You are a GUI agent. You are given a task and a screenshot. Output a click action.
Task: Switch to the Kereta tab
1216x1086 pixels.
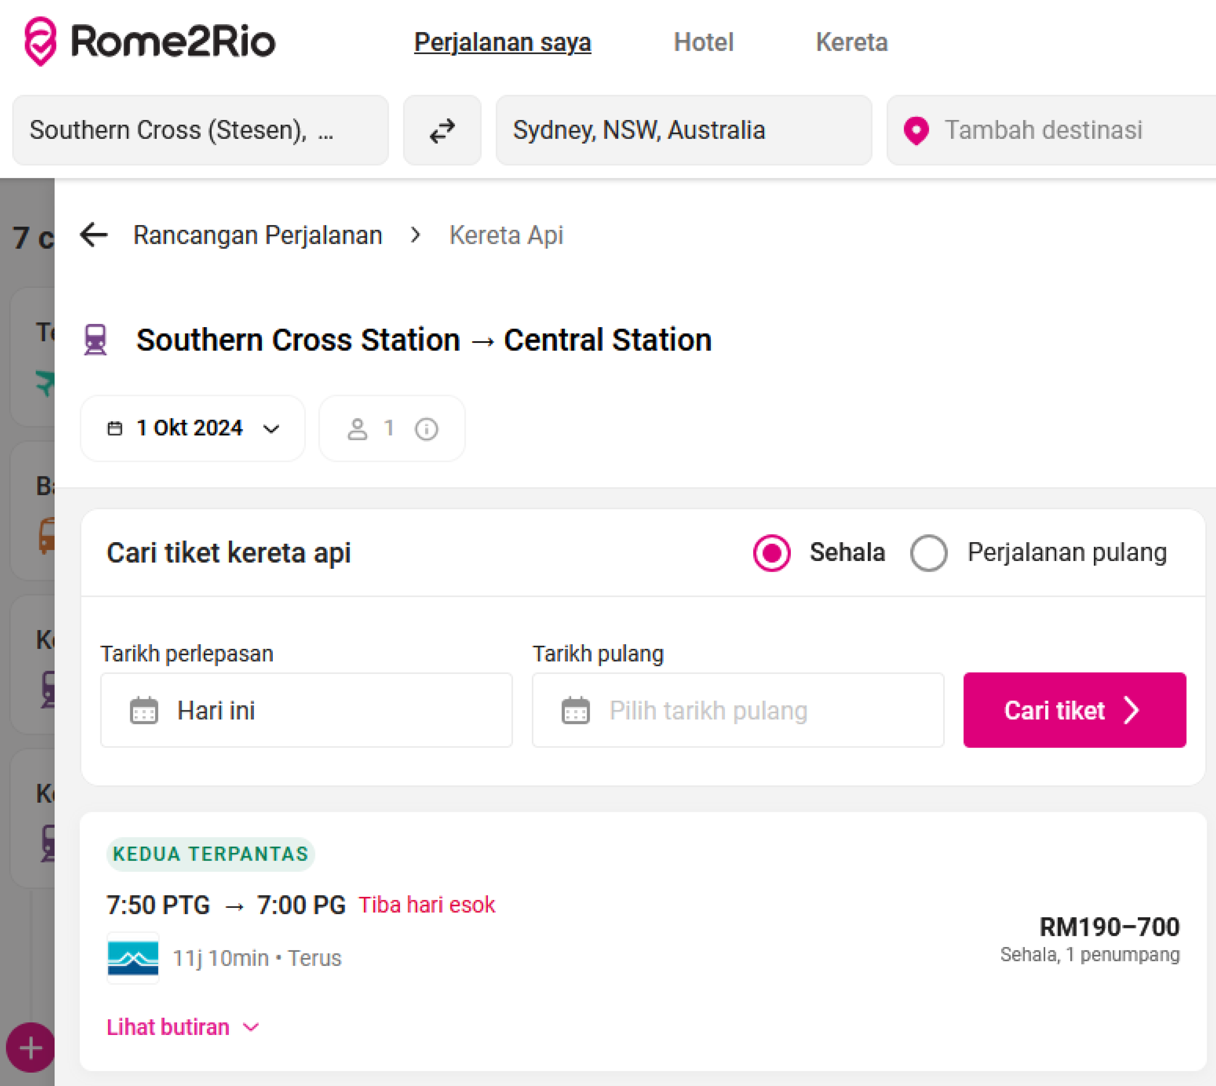[x=851, y=42]
